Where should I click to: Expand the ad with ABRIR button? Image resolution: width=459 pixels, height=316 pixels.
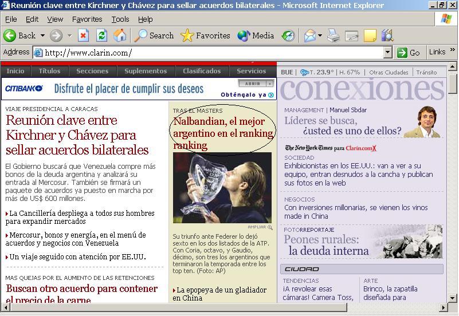[256, 84]
